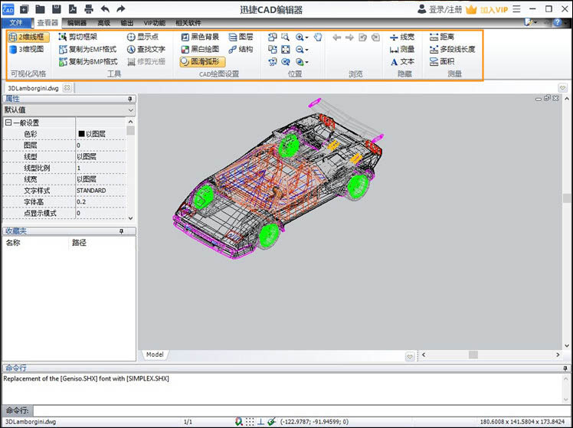Collapse the 一般设置 section
The width and height of the screenshot is (573, 428).
(8, 123)
